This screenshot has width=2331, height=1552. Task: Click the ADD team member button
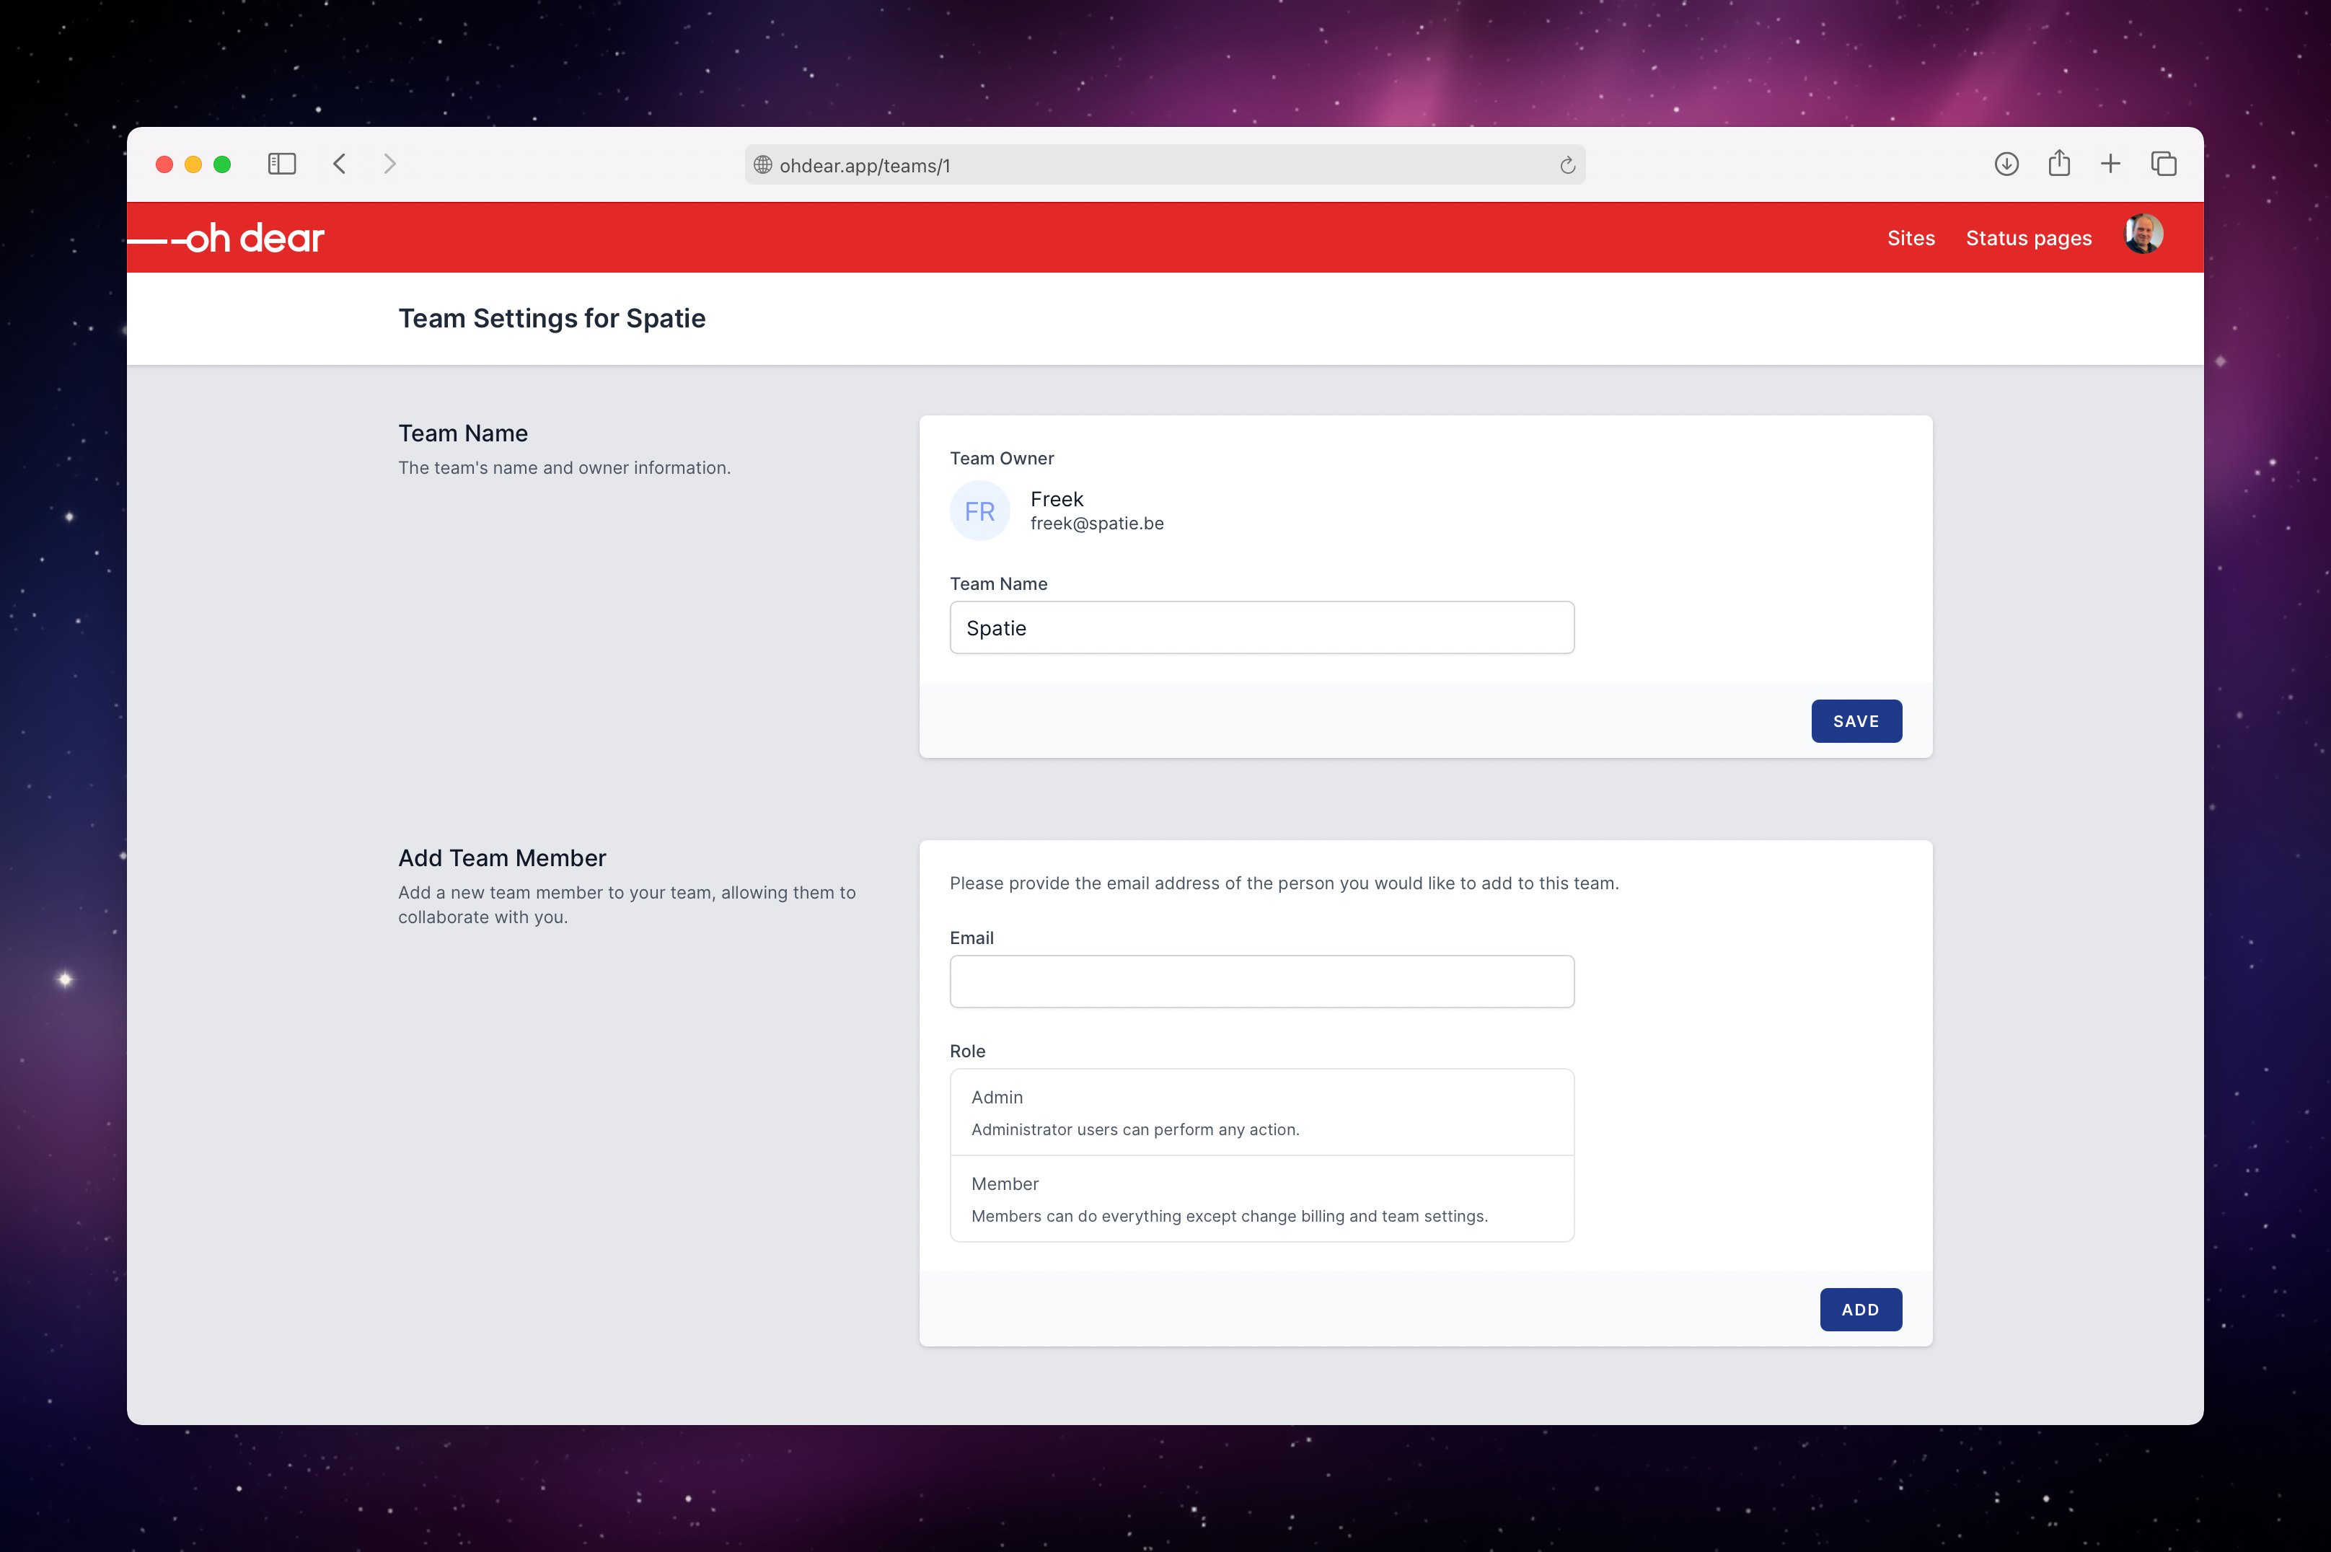pyautogui.click(x=1860, y=1310)
